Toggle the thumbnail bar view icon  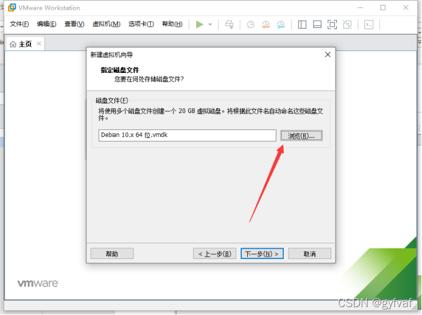click(x=317, y=25)
